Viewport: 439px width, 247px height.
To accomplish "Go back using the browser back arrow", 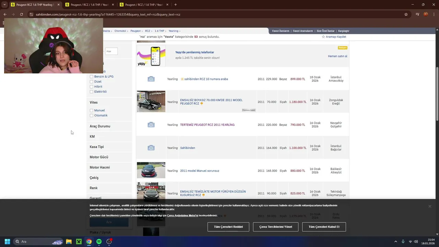I will [5, 14].
